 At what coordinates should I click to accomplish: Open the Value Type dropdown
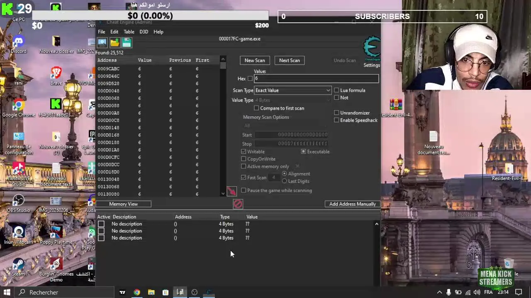point(293,100)
